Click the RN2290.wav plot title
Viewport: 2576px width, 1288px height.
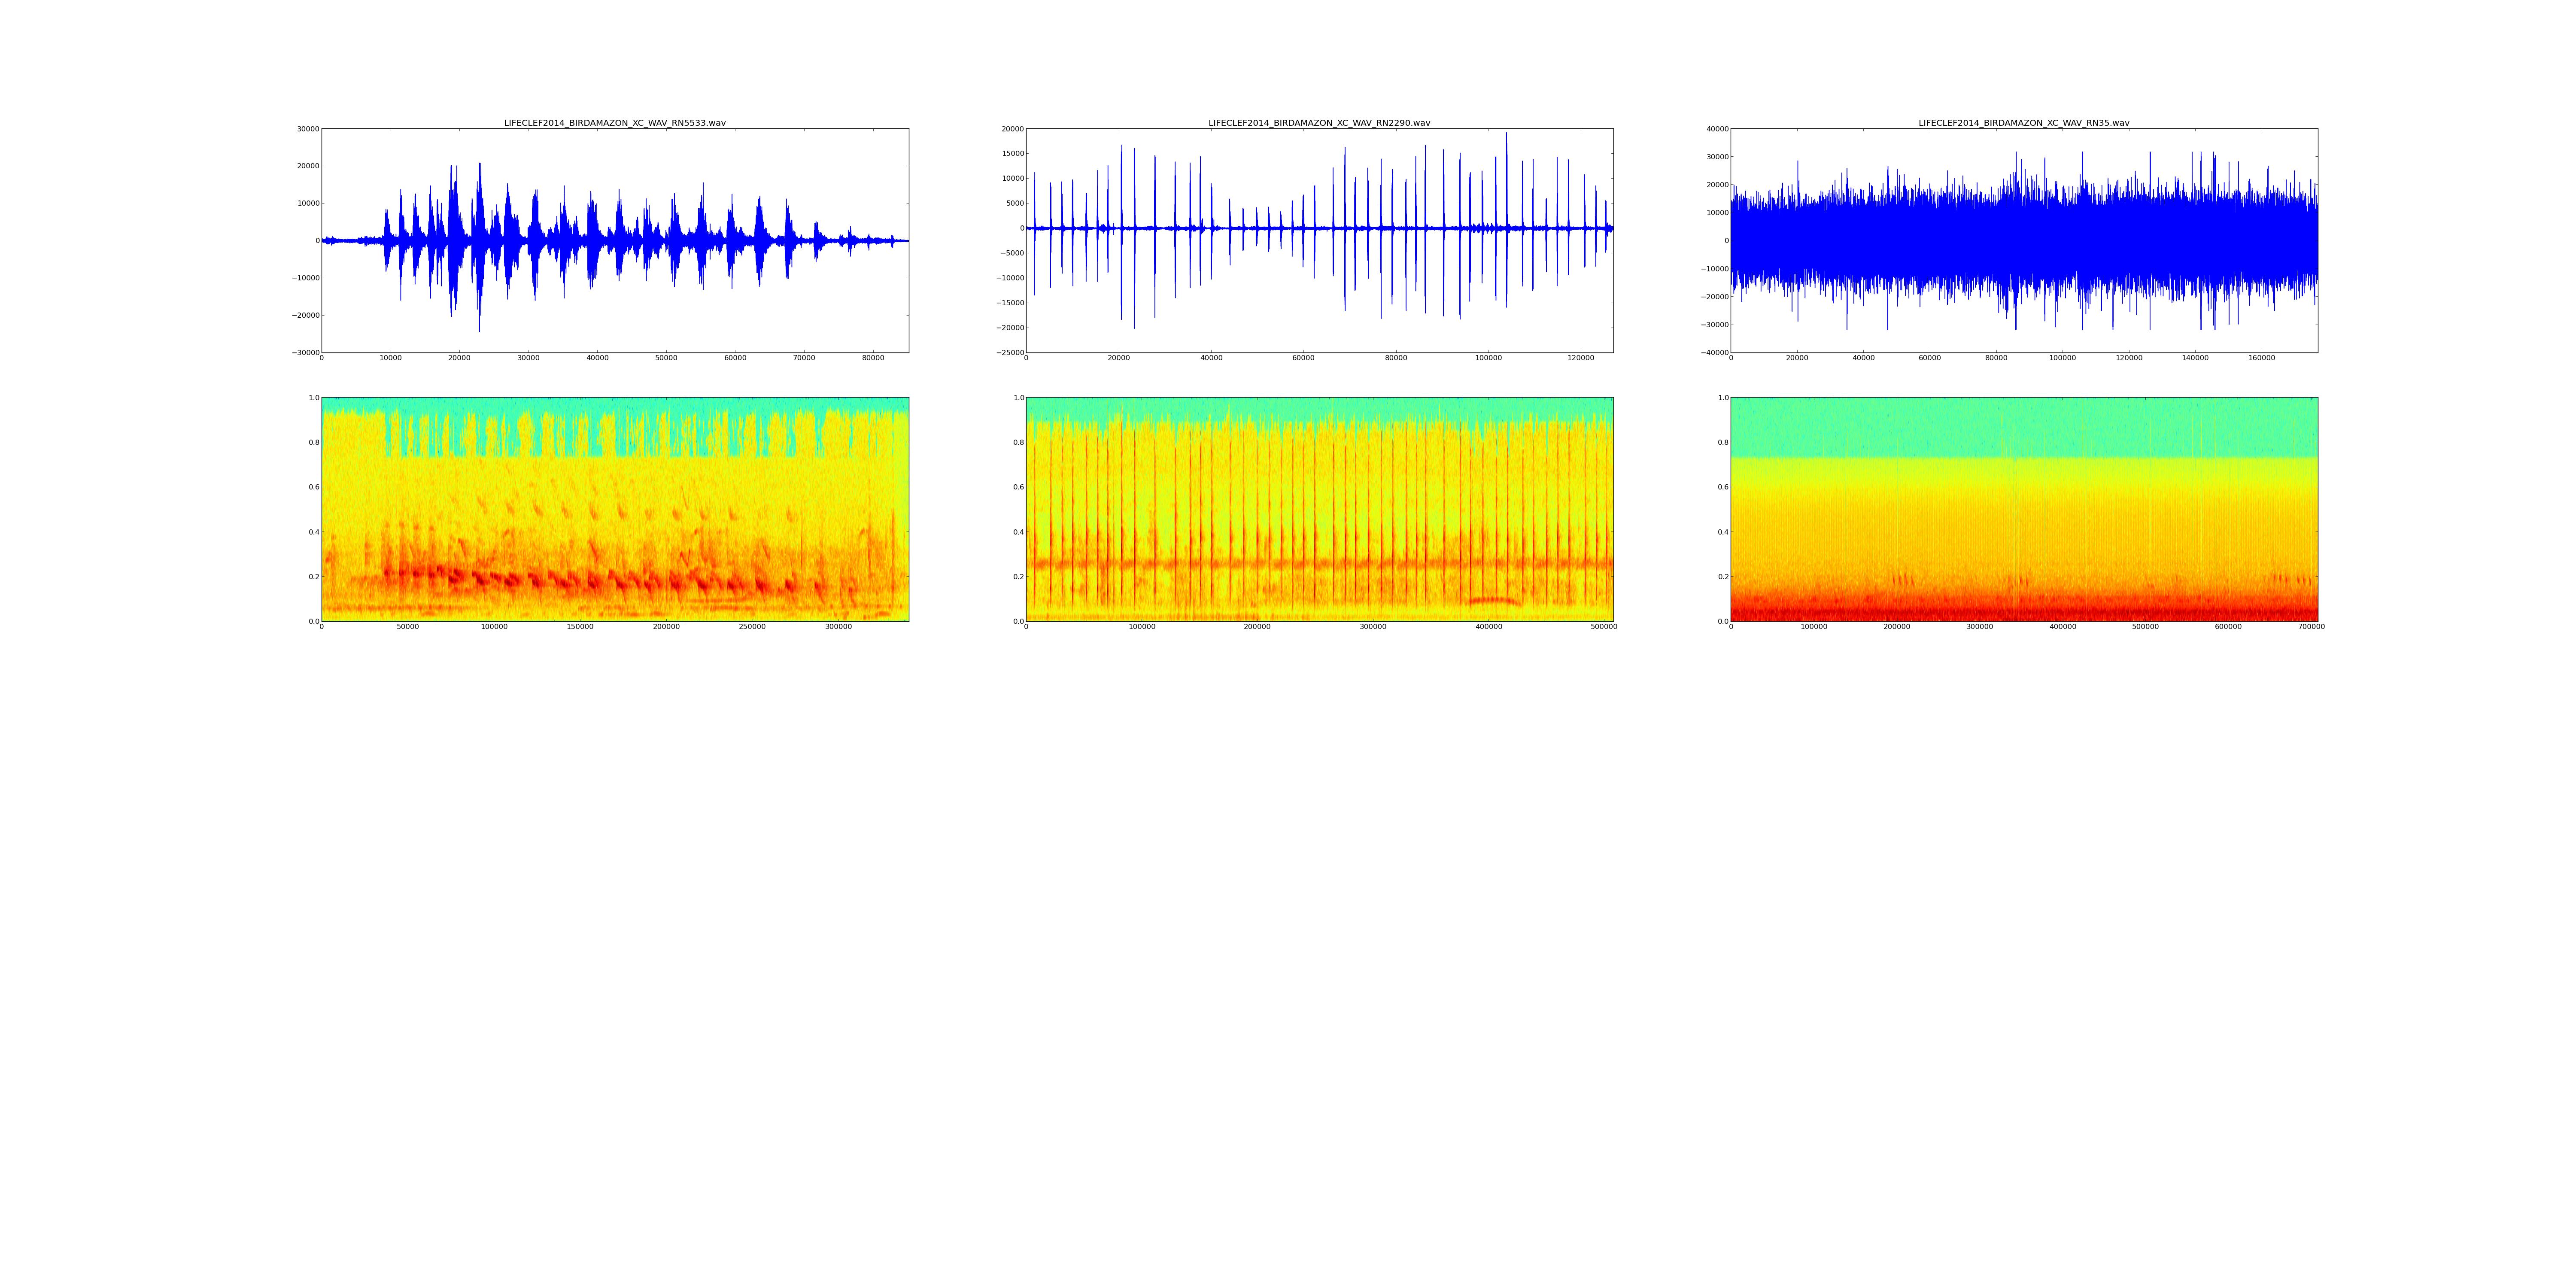[x=1319, y=123]
